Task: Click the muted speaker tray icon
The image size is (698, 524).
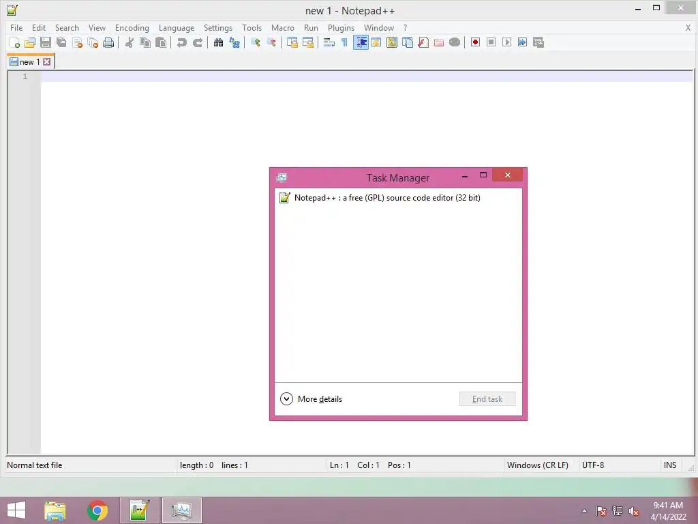Action: point(633,511)
